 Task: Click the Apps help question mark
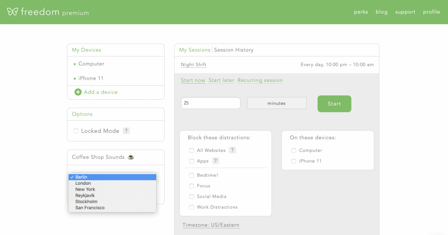pos(216,161)
